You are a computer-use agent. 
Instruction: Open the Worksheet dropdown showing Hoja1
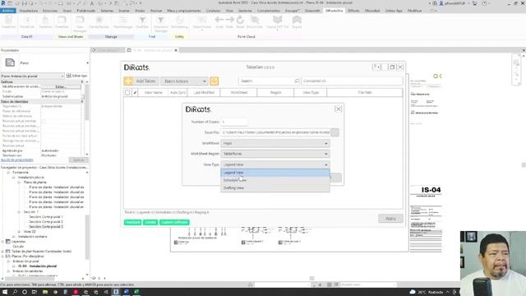pyautogui.click(x=275, y=143)
